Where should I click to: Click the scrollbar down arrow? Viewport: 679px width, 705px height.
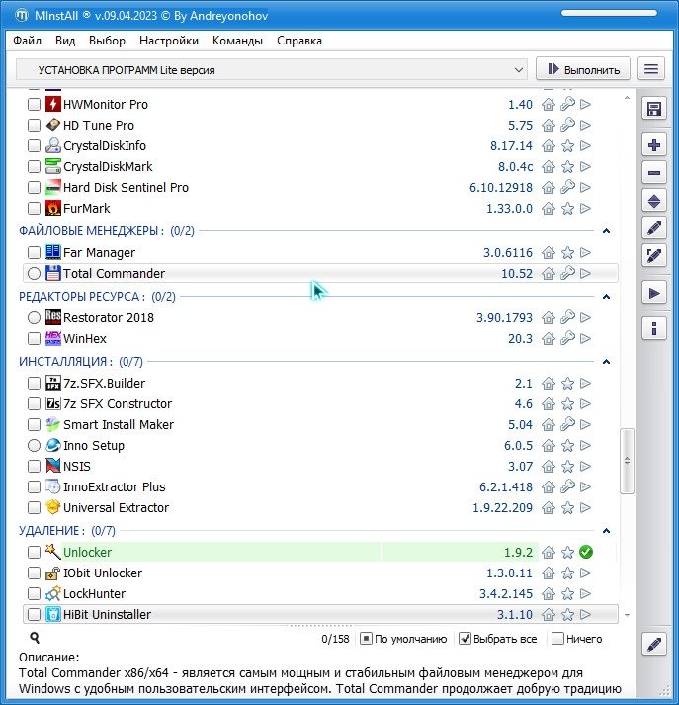coord(627,615)
